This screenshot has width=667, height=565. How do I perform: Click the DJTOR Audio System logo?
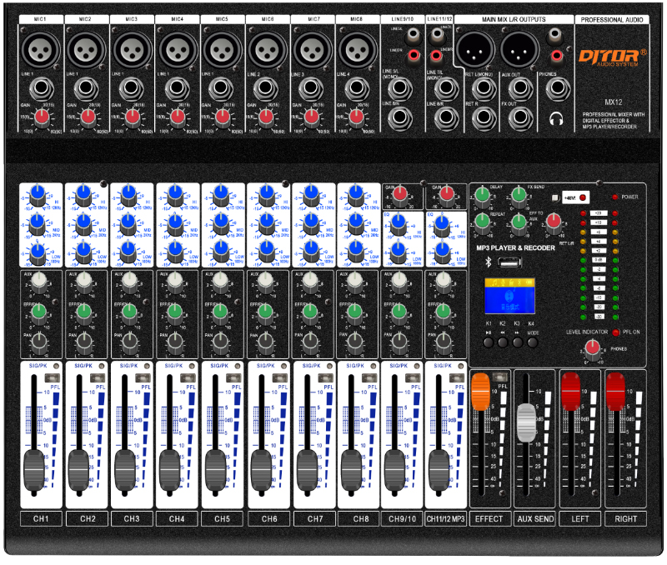click(x=612, y=57)
